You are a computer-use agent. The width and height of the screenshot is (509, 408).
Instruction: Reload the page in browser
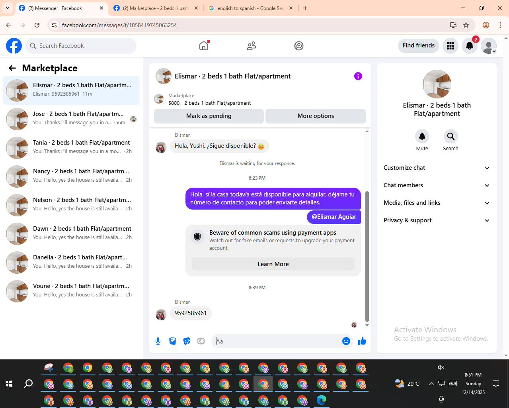pyautogui.click(x=37, y=25)
